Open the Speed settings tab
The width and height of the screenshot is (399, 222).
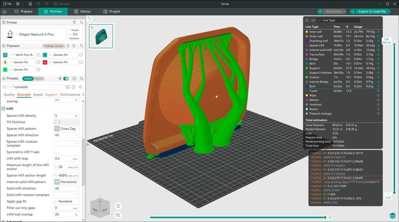38,94
